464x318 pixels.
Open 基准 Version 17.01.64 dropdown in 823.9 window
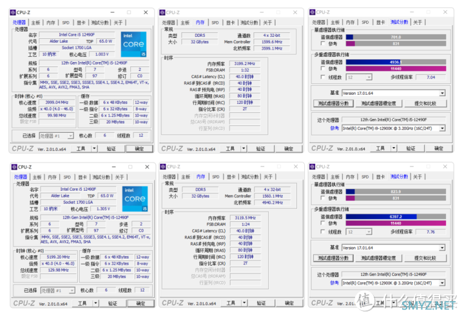click(x=394, y=248)
